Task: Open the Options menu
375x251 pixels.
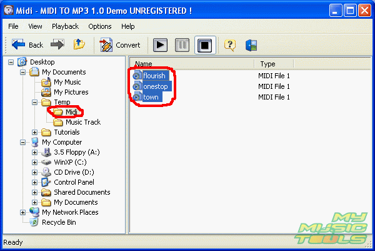Action: point(100,26)
